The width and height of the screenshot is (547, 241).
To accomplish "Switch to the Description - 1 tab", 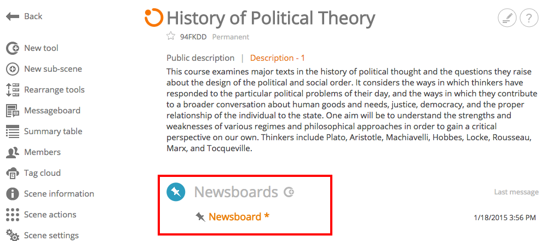I will coord(278,58).
